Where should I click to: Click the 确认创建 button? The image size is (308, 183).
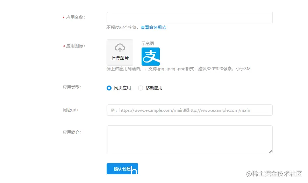click(x=122, y=169)
